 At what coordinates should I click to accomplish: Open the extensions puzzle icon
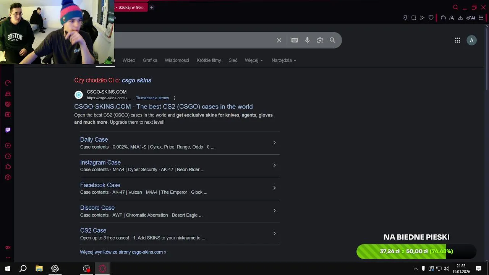click(x=443, y=18)
